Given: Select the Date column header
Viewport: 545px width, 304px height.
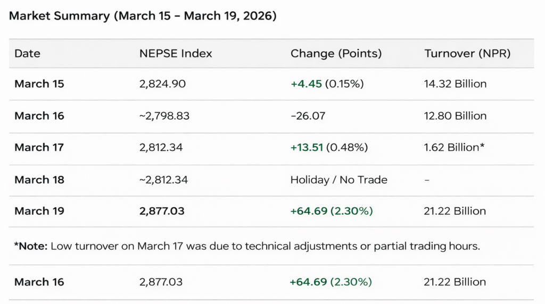Looking at the screenshot, I should coord(27,53).
